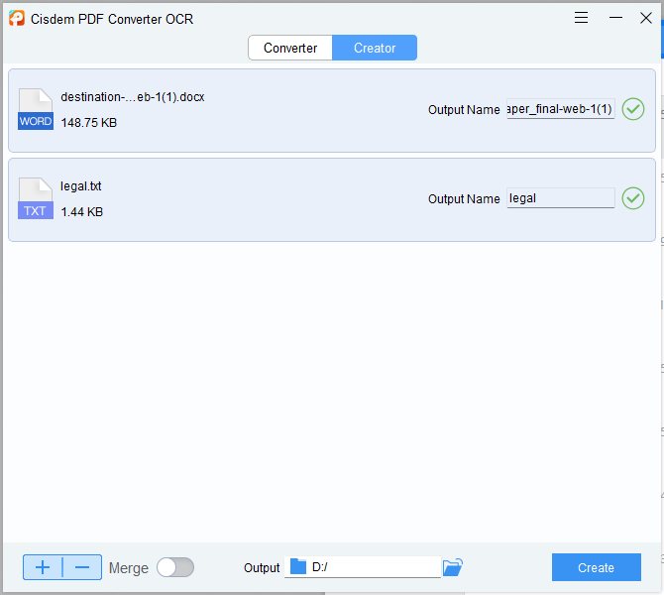The width and height of the screenshot is (664, 595).
Task: Click the Merge label
Action: tap(128, 568)
